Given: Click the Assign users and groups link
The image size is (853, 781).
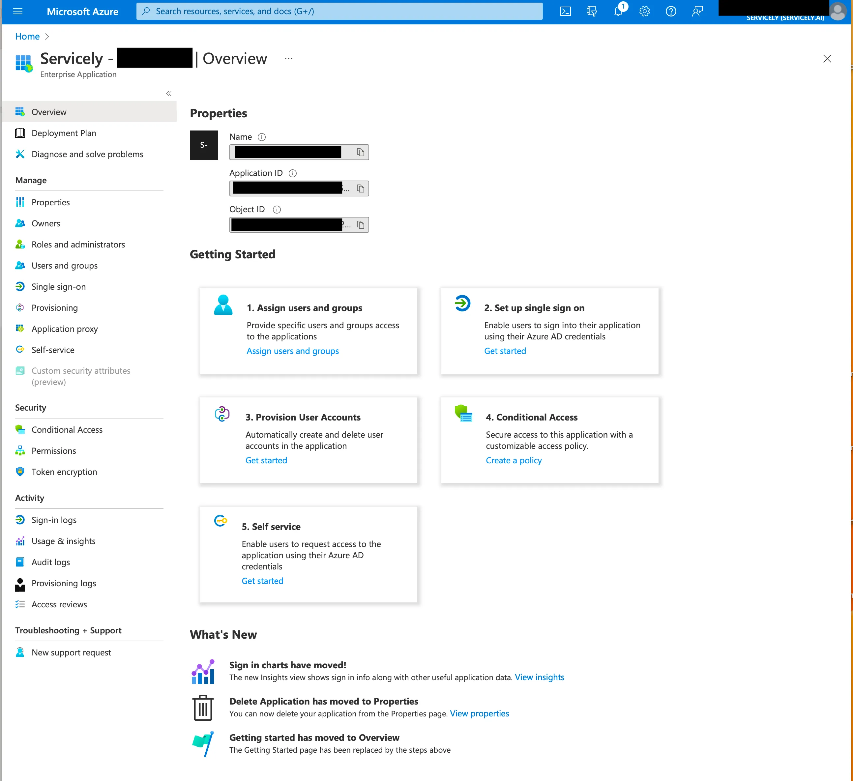Looking at the screenshot, I should [x=293, y=351].
